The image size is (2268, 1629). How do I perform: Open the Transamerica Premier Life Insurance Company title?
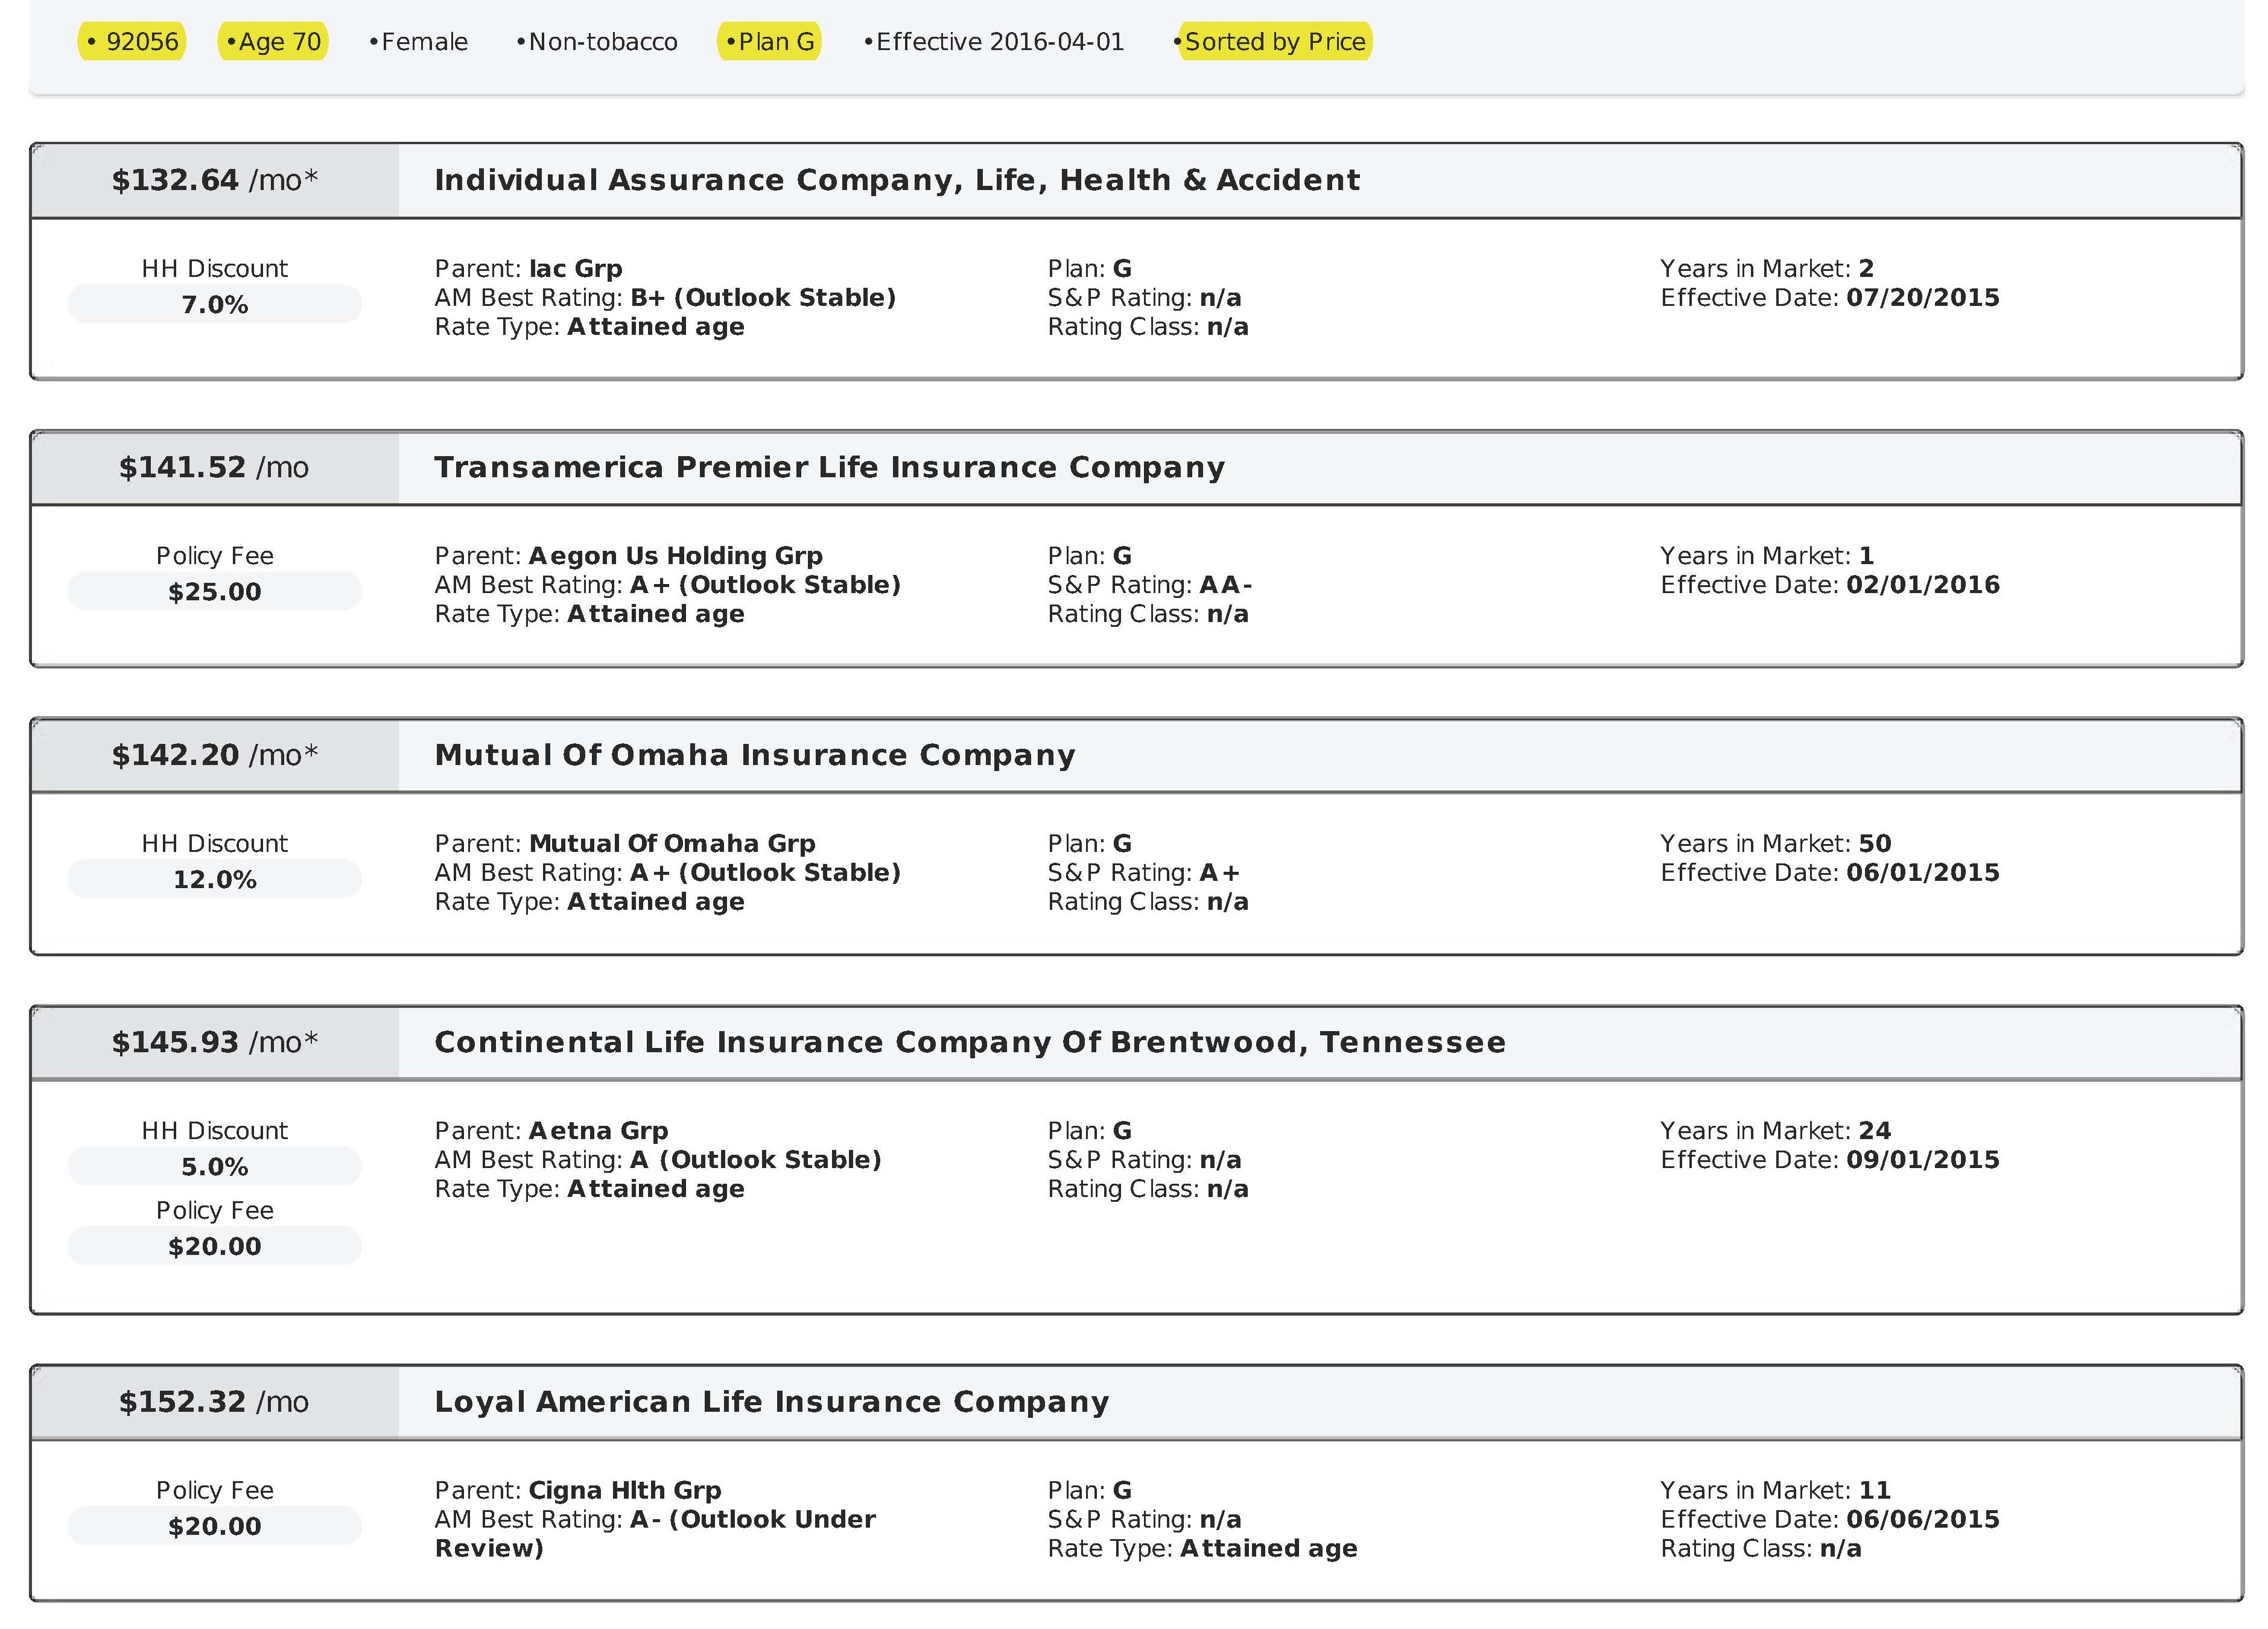(x=829, y=467)
